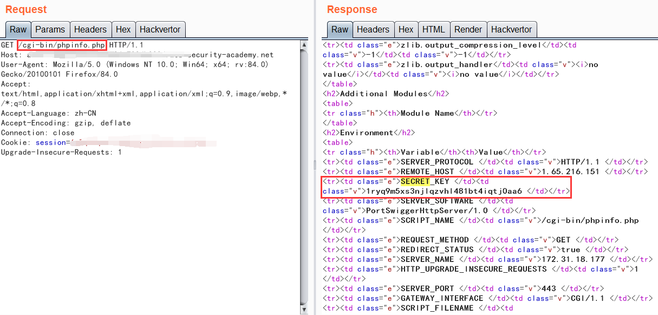Select the Request Hex tab
The width and height of the screenshot is (658, 315).
click(123, 30)
